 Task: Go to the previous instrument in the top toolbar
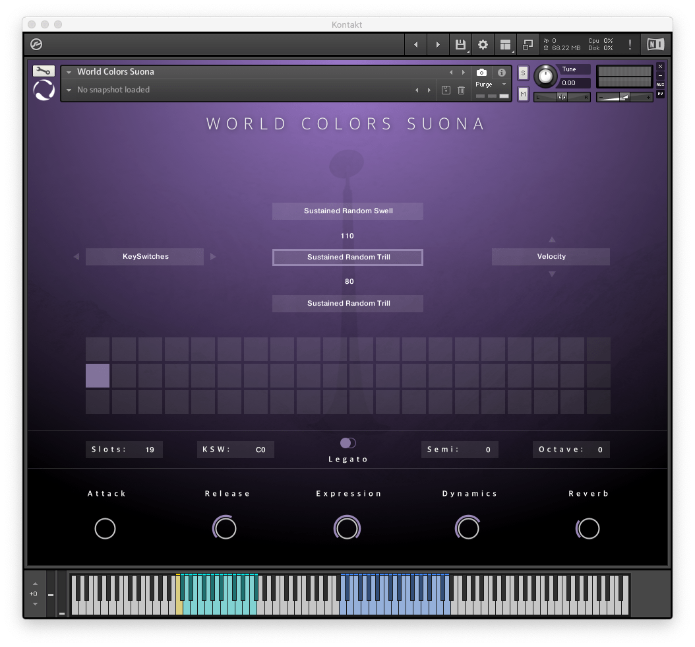(x=416, y=44)
